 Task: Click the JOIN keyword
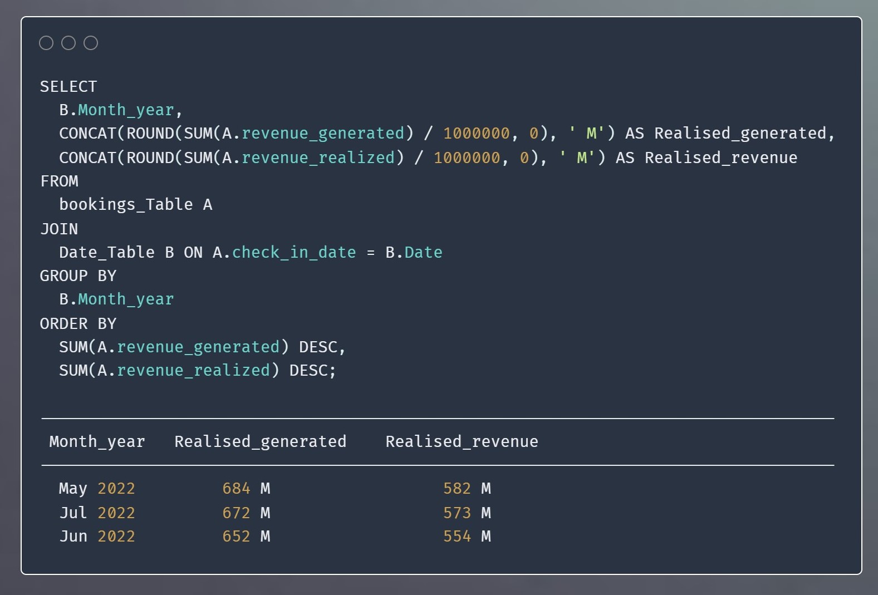[x=59, y=229]
